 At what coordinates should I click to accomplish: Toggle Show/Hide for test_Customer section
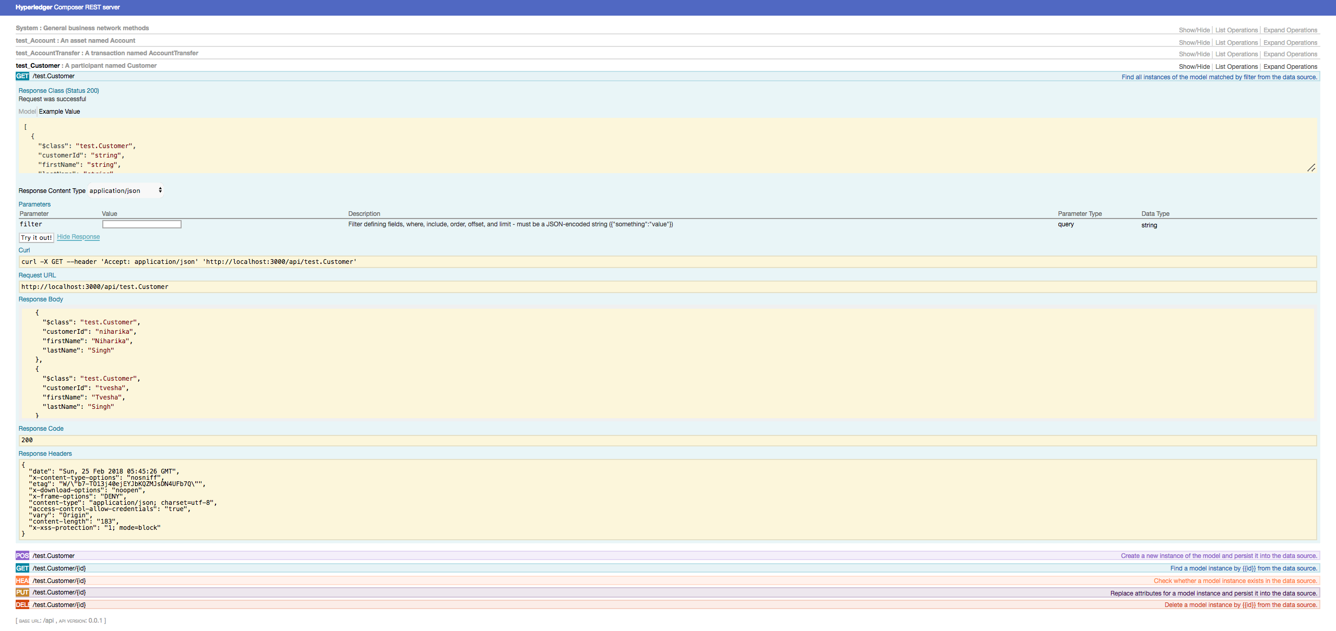click(1194, 67)
